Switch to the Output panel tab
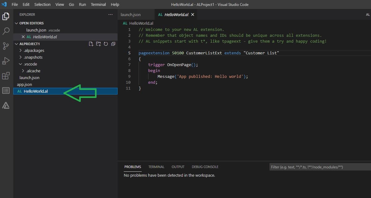The image size is (371, 198). [178, 167]
